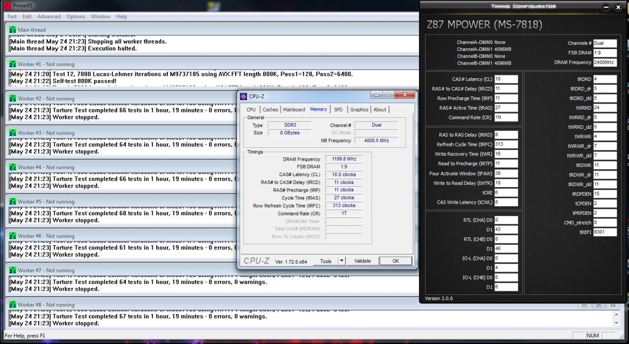629x344 pixels.
Task: Switch to the Mainboard tab in CPU-Z
Action: pyautogui.click(x=294, y=109)
